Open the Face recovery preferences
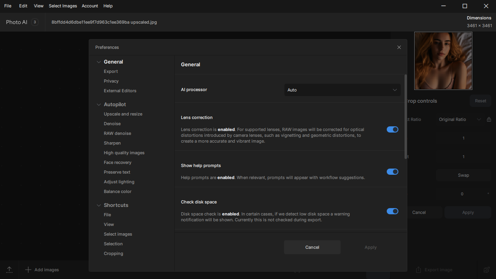496x279 pixels. coord(117,162)
